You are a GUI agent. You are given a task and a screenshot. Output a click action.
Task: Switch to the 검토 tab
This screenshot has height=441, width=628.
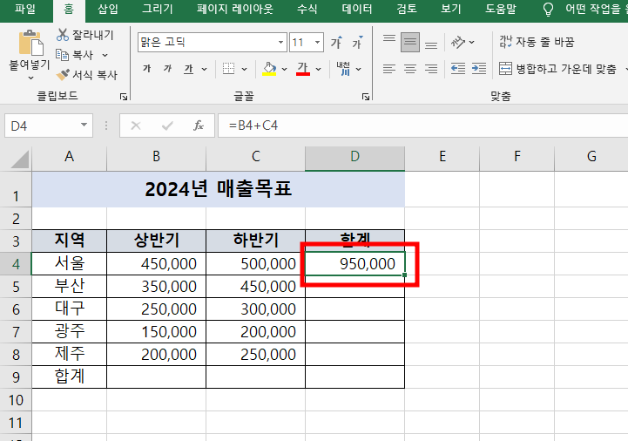407,10
